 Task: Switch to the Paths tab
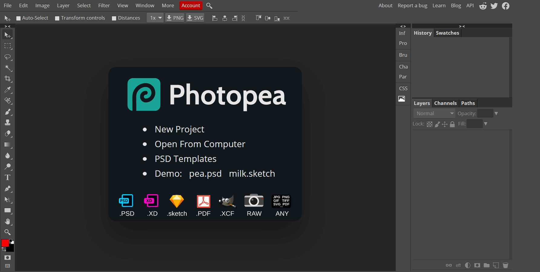pos(468,103)
